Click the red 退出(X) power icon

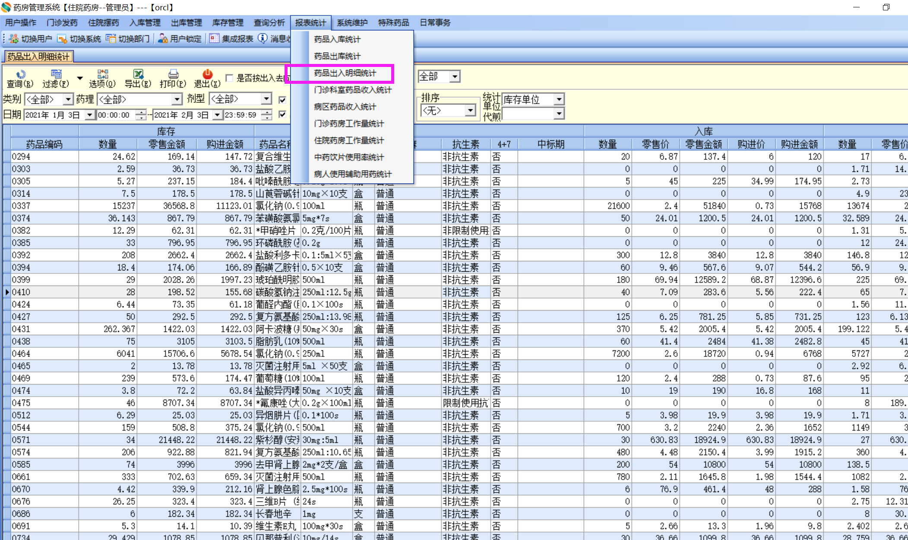tap(207, 74)
